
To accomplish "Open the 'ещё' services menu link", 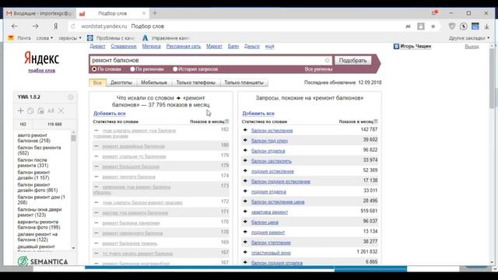I will (269, 47).
